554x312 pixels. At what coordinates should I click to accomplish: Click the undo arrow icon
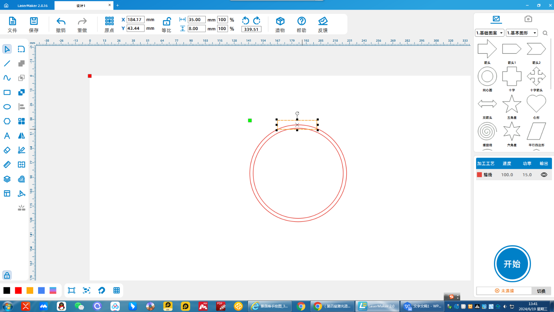[61, 21]
